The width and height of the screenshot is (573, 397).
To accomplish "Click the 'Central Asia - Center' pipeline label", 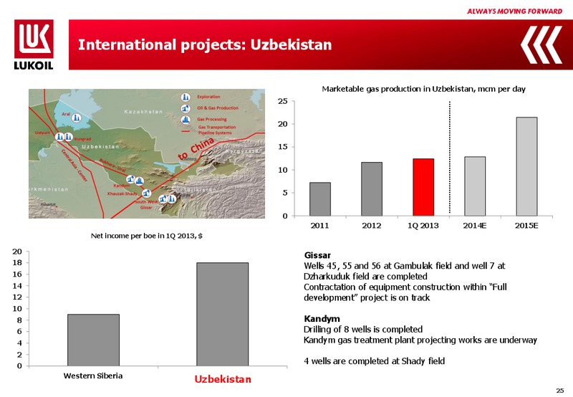I will pyautogui.click(x=74, y=166).
